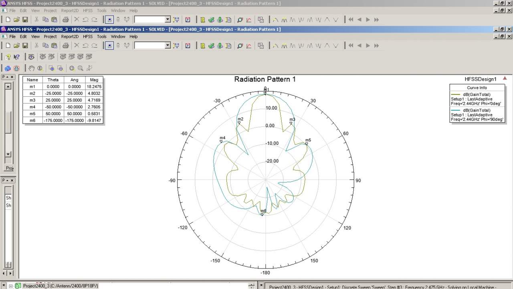Click the Open folder icon in active toolbar
The width and height of the screenshot is (513, 289).
coord(16,46)
